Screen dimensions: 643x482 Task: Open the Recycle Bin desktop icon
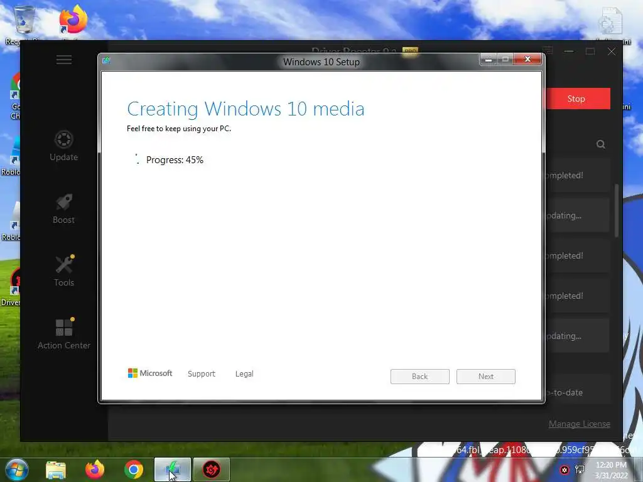(x=24, y=24)
